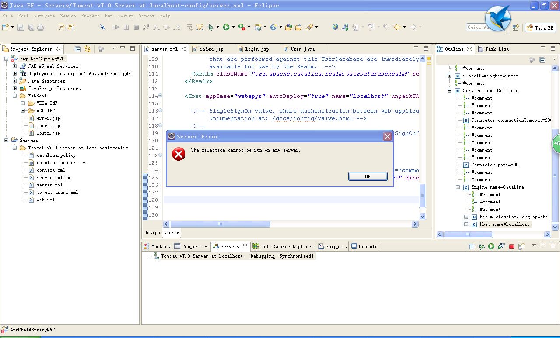Click the Save All toolbar icon
Viewport: 560px width, 338px height.
click(x=31, y=27)
